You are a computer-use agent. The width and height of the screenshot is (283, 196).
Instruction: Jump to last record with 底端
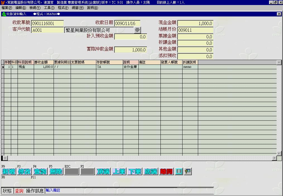(150, 172)
